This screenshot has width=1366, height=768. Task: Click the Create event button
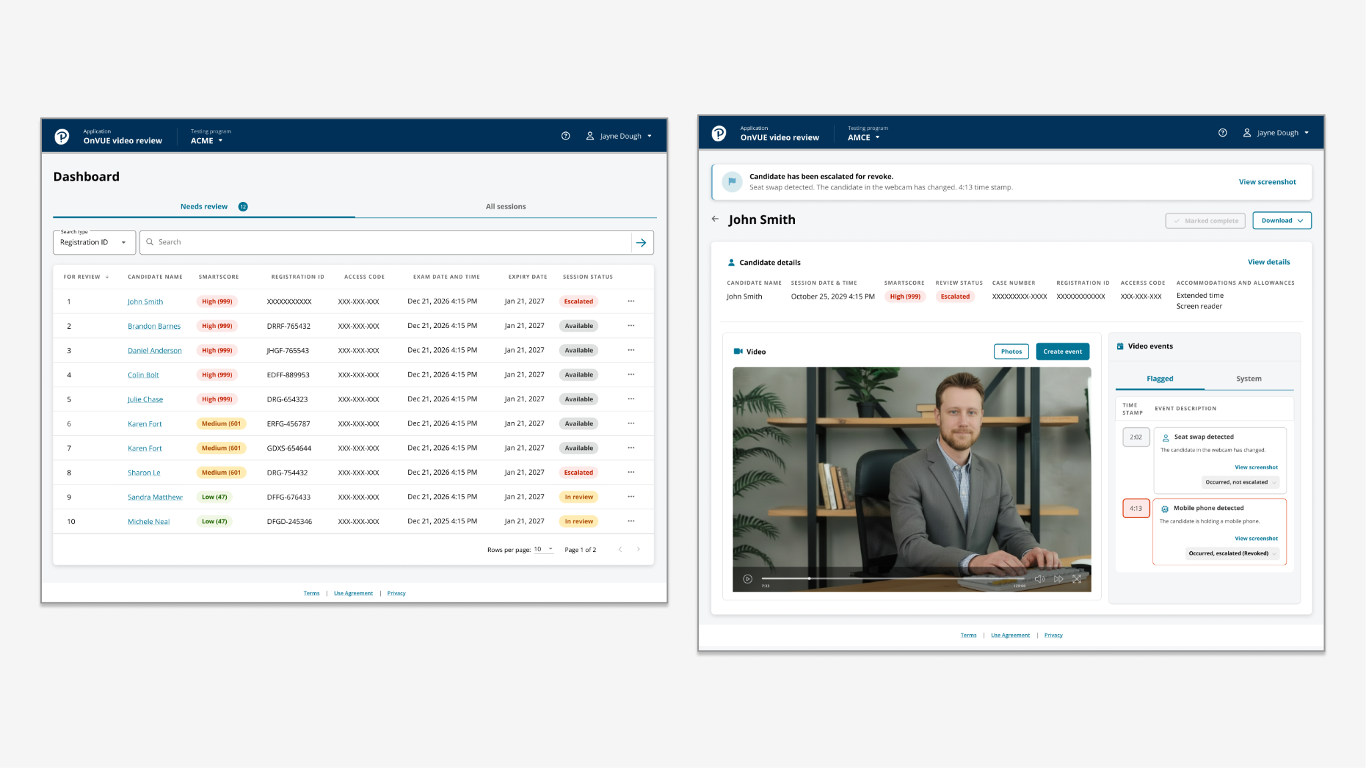[1062, 351]
